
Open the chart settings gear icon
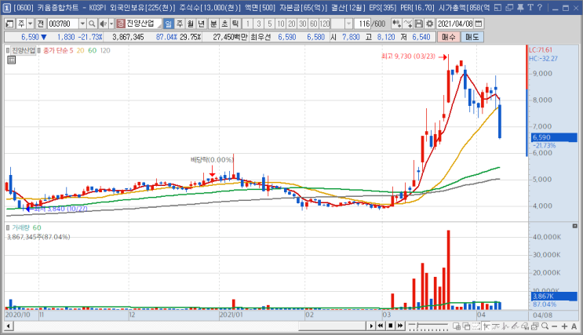pos(430,24)
